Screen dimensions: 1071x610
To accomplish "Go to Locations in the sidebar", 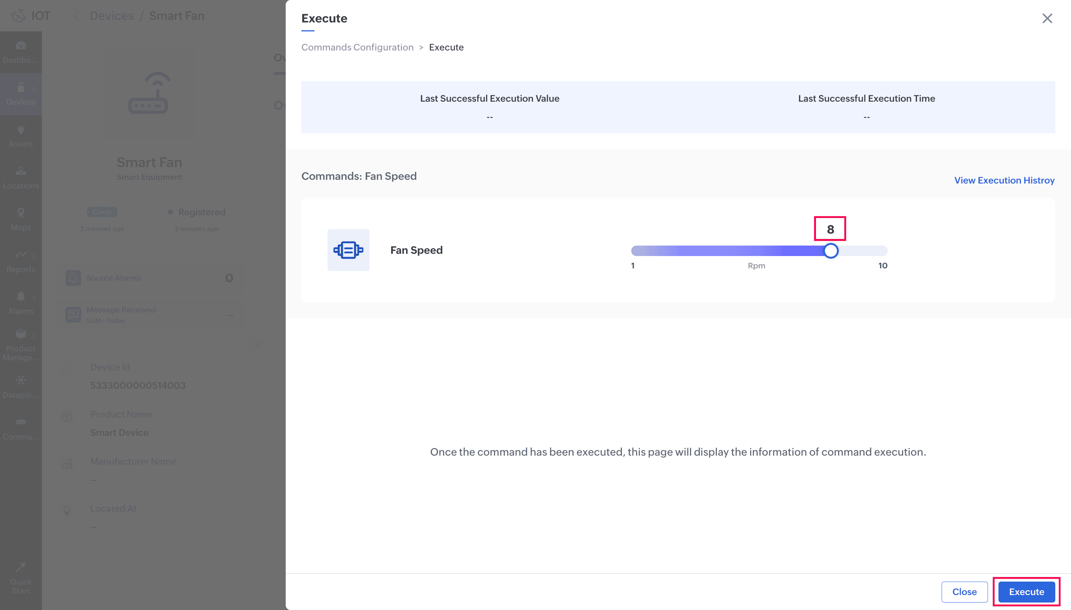I will tap(21, 171).
